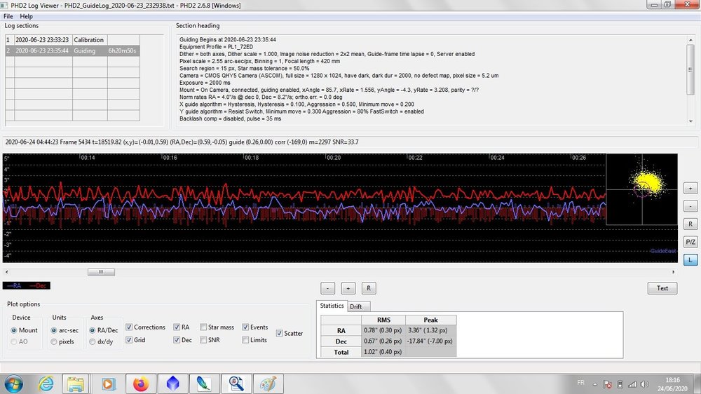
Task: Click the power battery tray icon
Action: pos(620,384)
